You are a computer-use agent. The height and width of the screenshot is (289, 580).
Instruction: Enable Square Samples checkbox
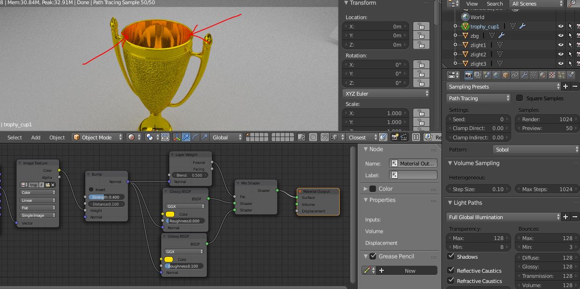click(x=519, y=98)
